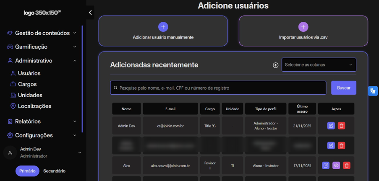Image resolution: width=379 pixels, height=181 pixels.
Task: Open the Selecione as colunas dropdown
Action: pos(319,65)
